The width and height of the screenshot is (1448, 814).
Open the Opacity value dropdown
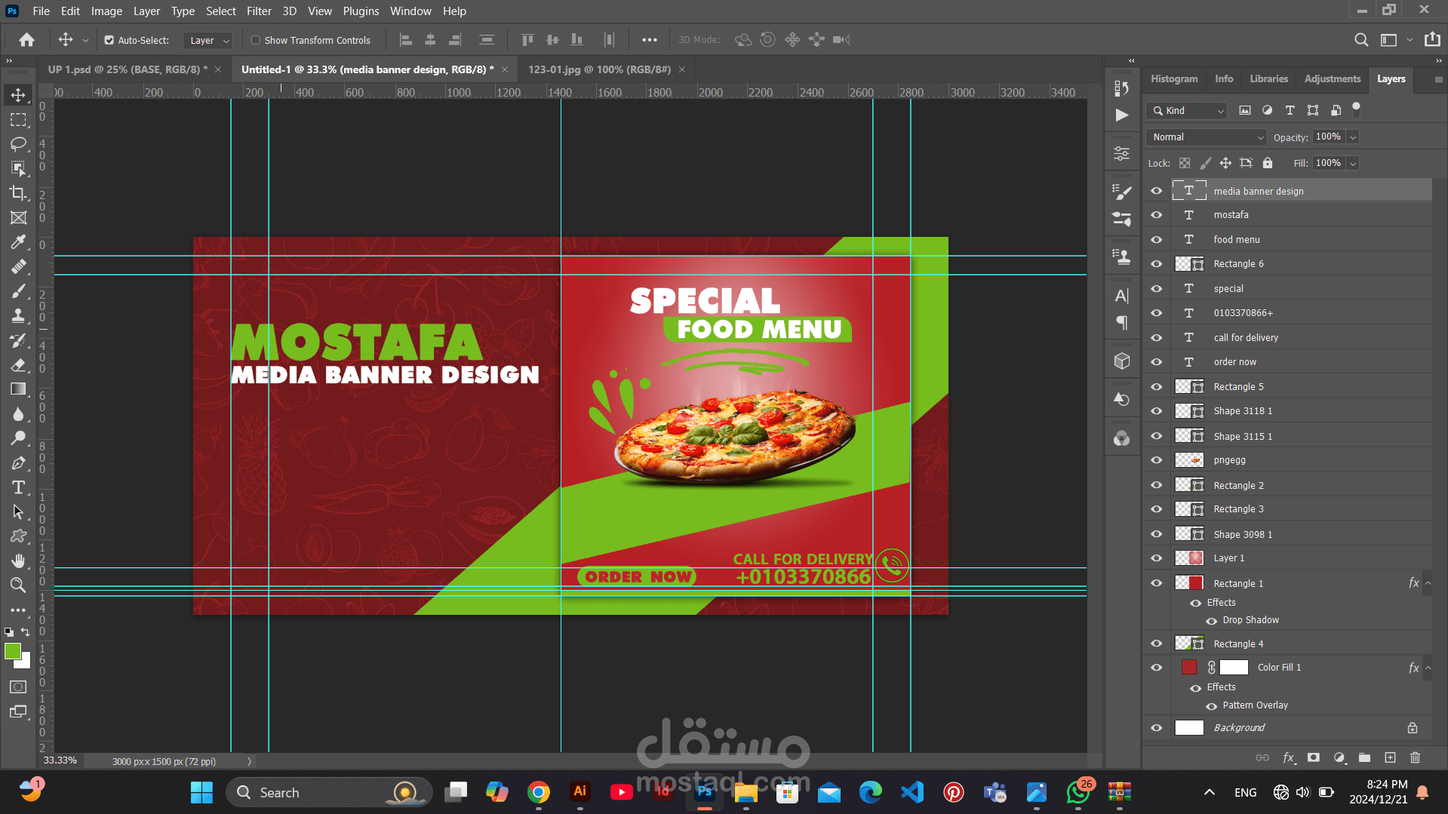click(1353, 137)
